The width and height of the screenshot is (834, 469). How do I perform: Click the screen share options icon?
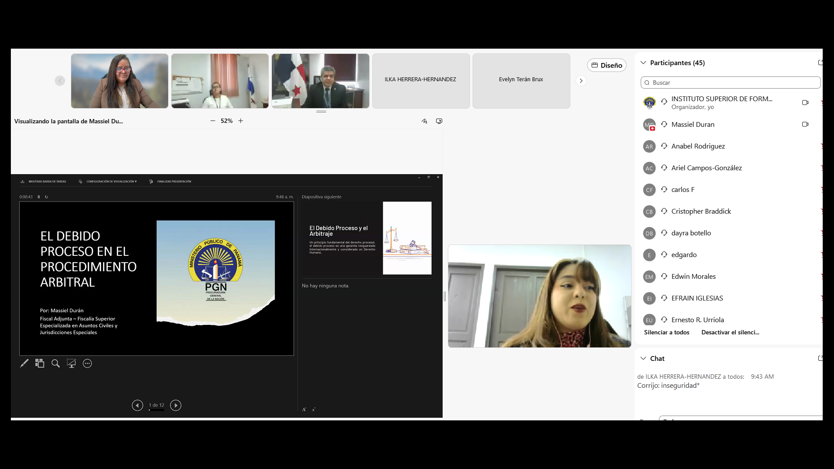439,121
